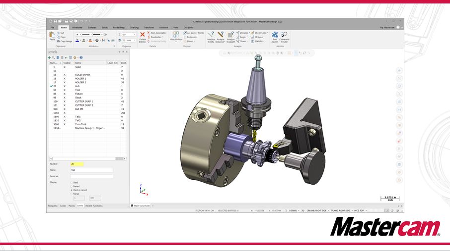Open the File ribbon tab
450x251 pixels.
click(x=52, y=27)
